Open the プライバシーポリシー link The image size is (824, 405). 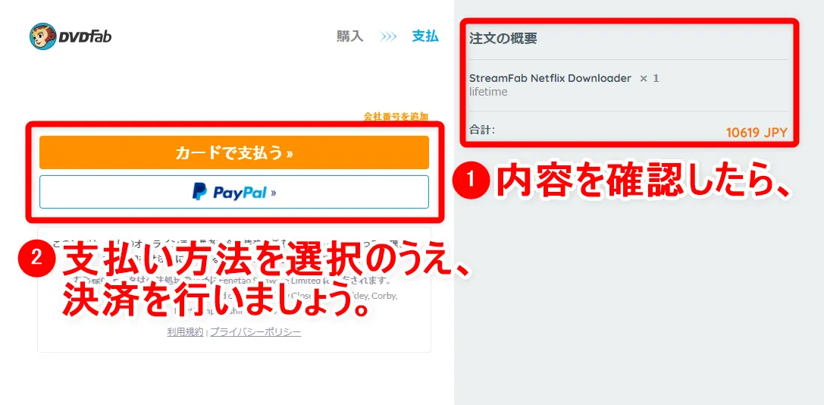[x=256, y=332]
